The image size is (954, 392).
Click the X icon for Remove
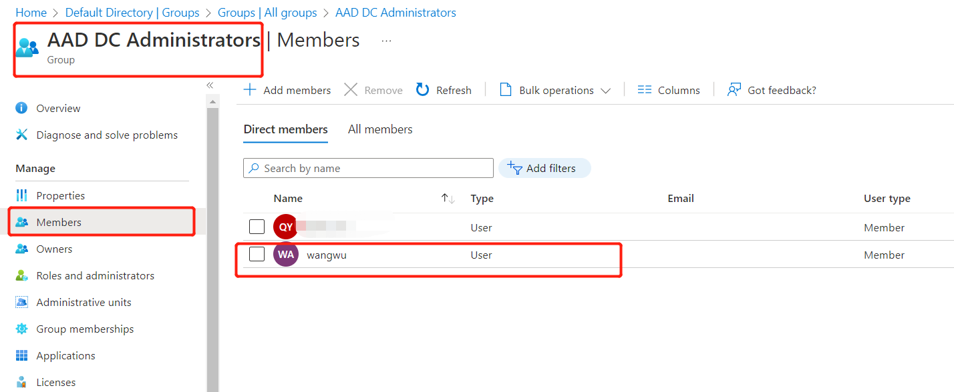[351, 89]
